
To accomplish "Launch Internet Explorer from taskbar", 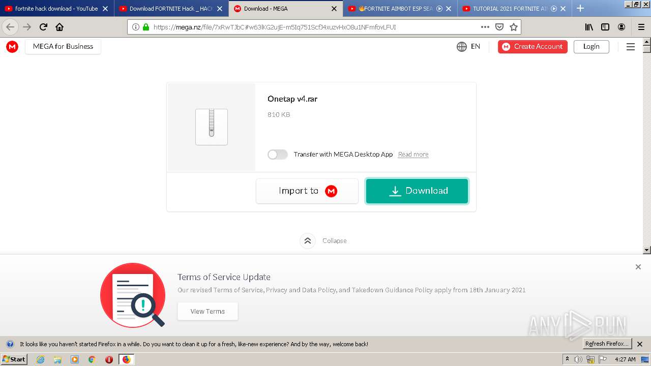I will click(x=41, y=359).
